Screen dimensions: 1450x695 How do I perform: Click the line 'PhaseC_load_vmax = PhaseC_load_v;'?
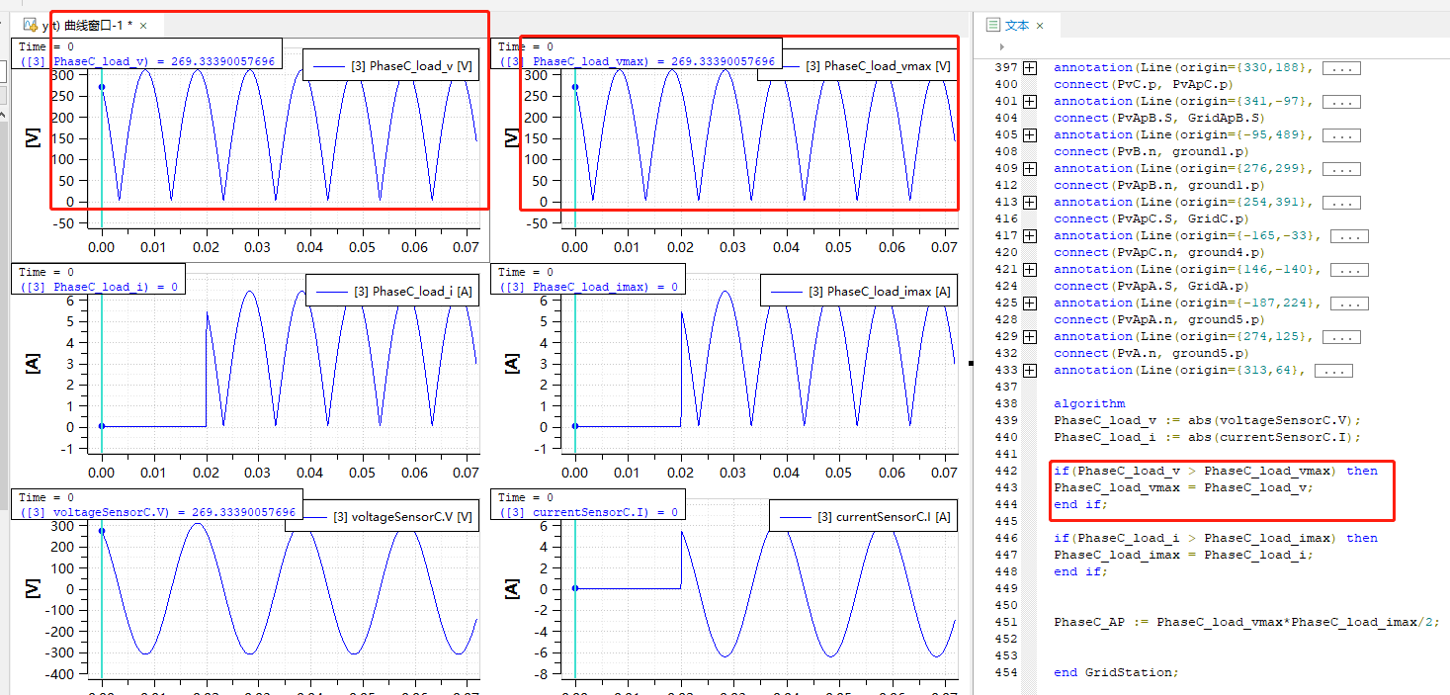pyautogui.click(x=1183, y=487)
